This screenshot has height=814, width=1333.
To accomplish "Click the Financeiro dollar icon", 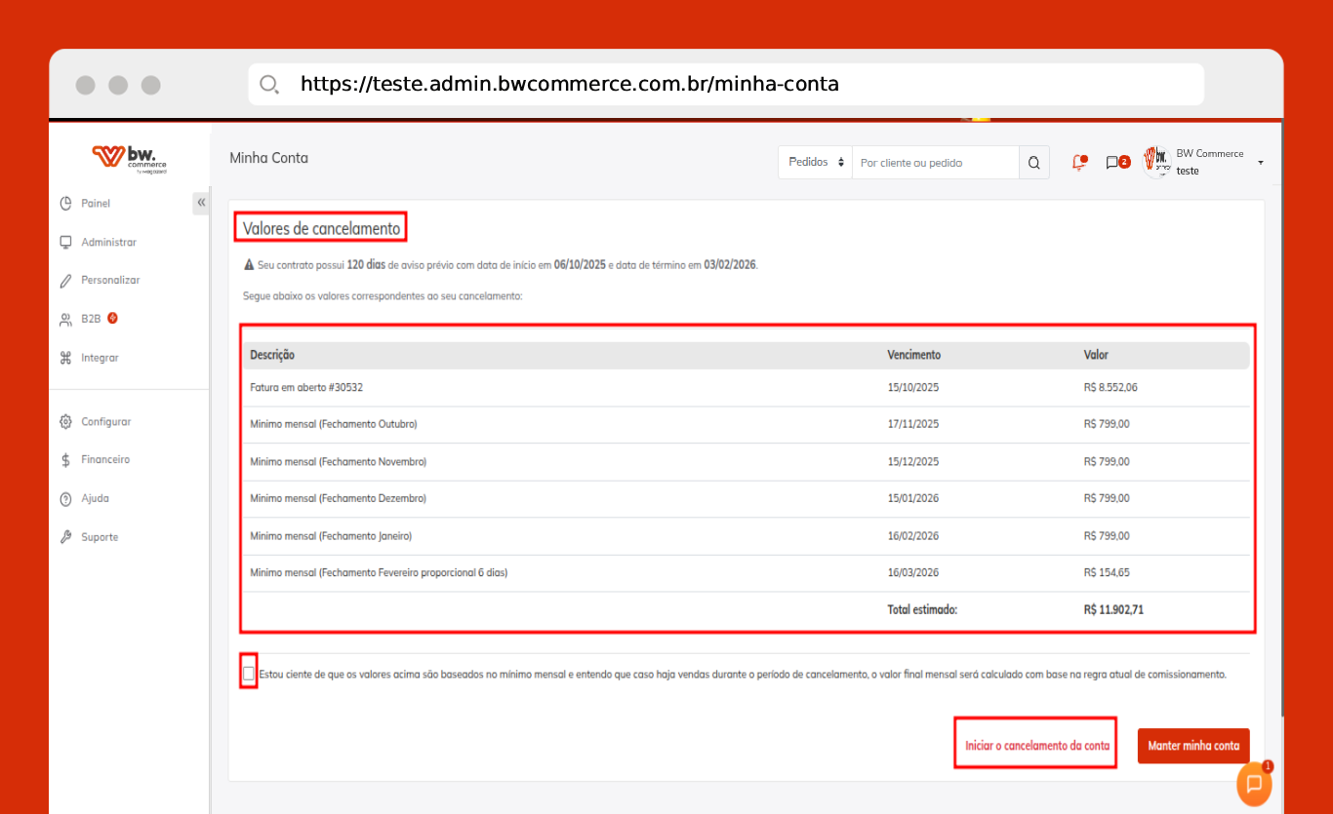I will point(66,460).
